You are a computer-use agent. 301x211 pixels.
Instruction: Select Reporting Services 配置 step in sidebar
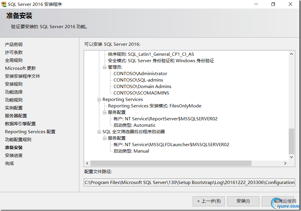coord(30,131)
